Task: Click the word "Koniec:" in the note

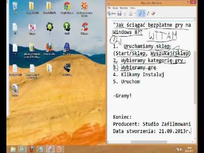Action: coord(122,117)
